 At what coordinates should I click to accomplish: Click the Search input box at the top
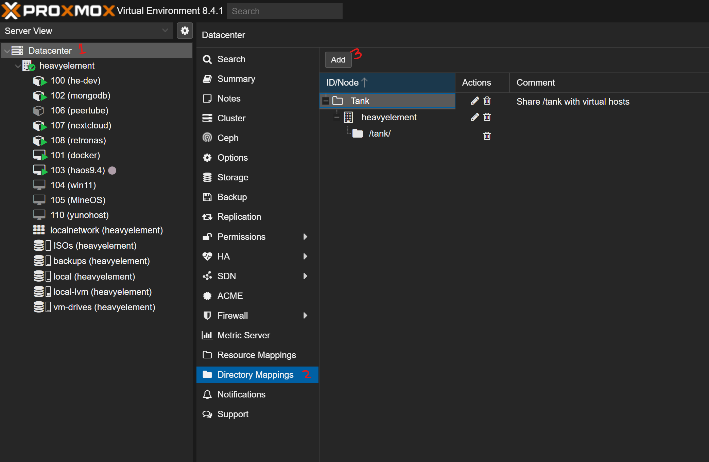click(x=285, y=11)
